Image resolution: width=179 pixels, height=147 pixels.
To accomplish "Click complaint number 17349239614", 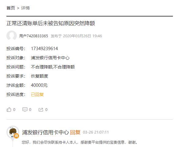I will coord(44,49).
